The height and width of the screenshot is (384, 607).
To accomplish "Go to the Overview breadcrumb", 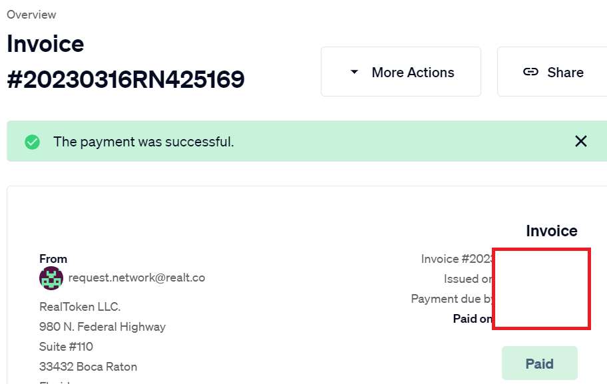I will click(31, 15).
